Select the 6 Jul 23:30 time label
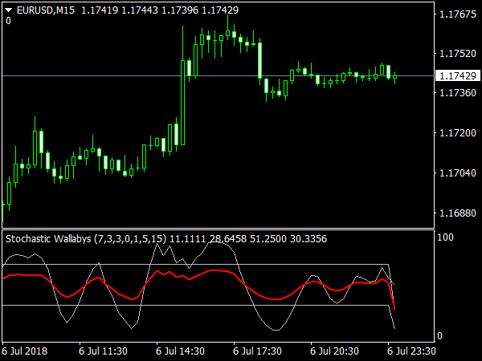The width and height of the screenshot is (482, 361). click(411, 351)
